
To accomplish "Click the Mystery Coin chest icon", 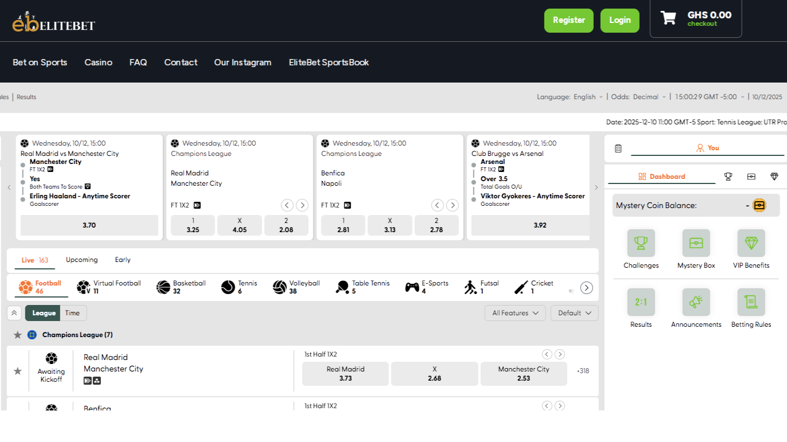I will [759, 205].
